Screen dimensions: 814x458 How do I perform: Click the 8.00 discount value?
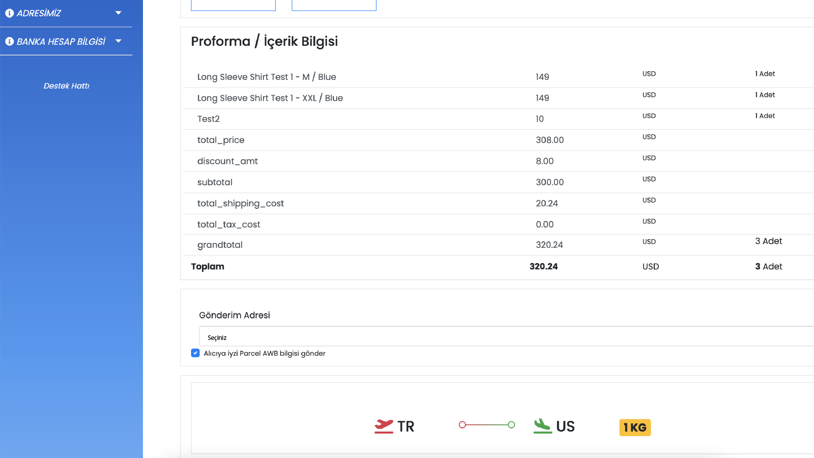click(544, 161)
